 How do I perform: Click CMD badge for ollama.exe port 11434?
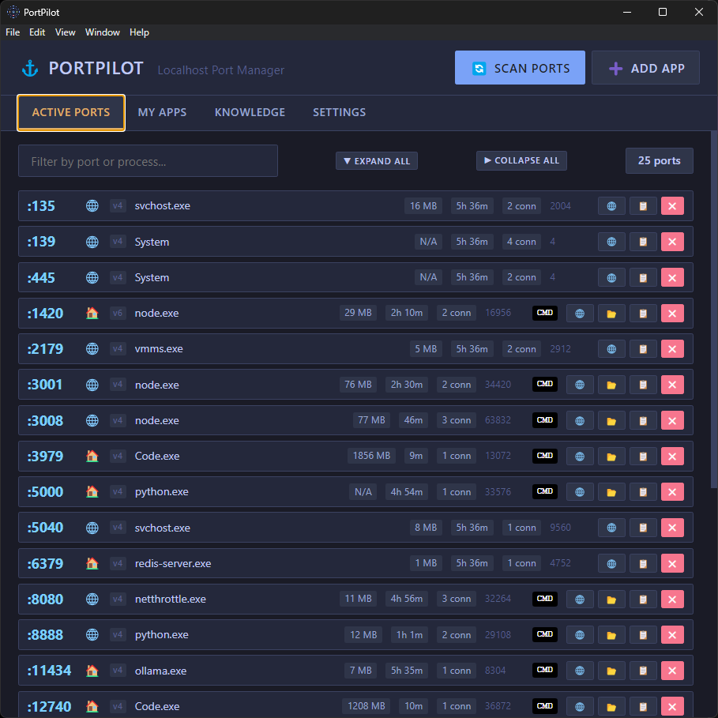point(544,671)
